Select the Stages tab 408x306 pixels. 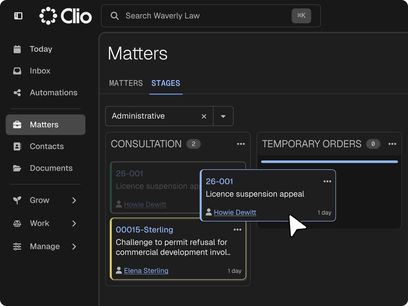pyautogui.click(x=166, y=83)
